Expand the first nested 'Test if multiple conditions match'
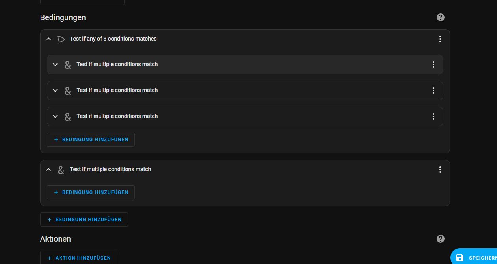This screenshot has width=497, height=264. (55, 65)
